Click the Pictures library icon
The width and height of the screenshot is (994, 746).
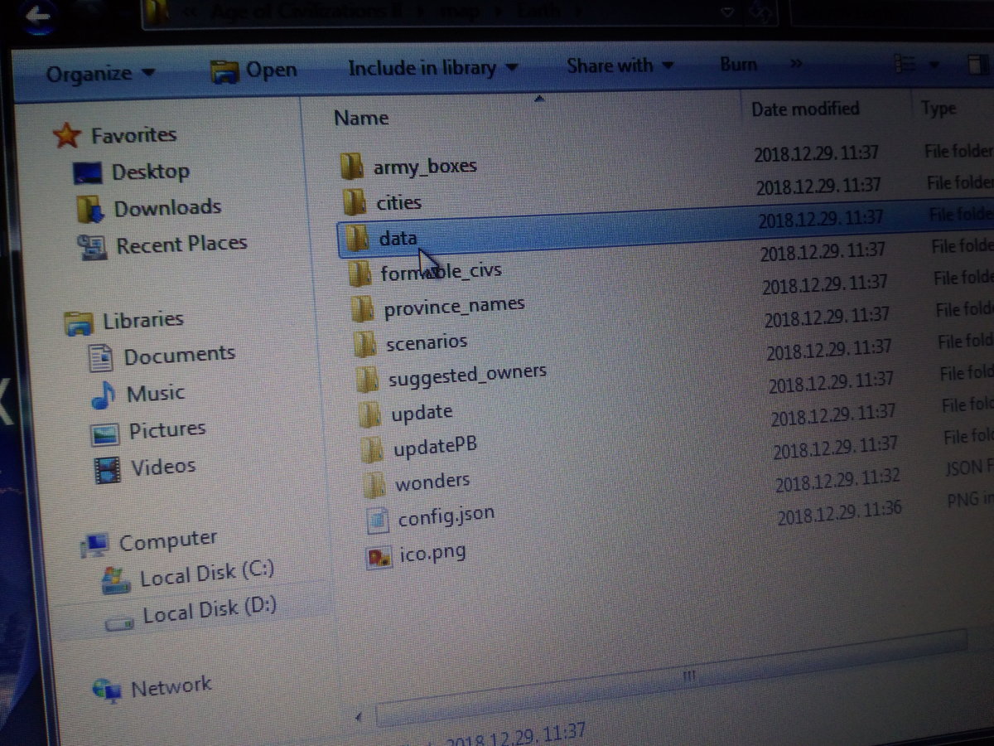(x=106, y=433)
